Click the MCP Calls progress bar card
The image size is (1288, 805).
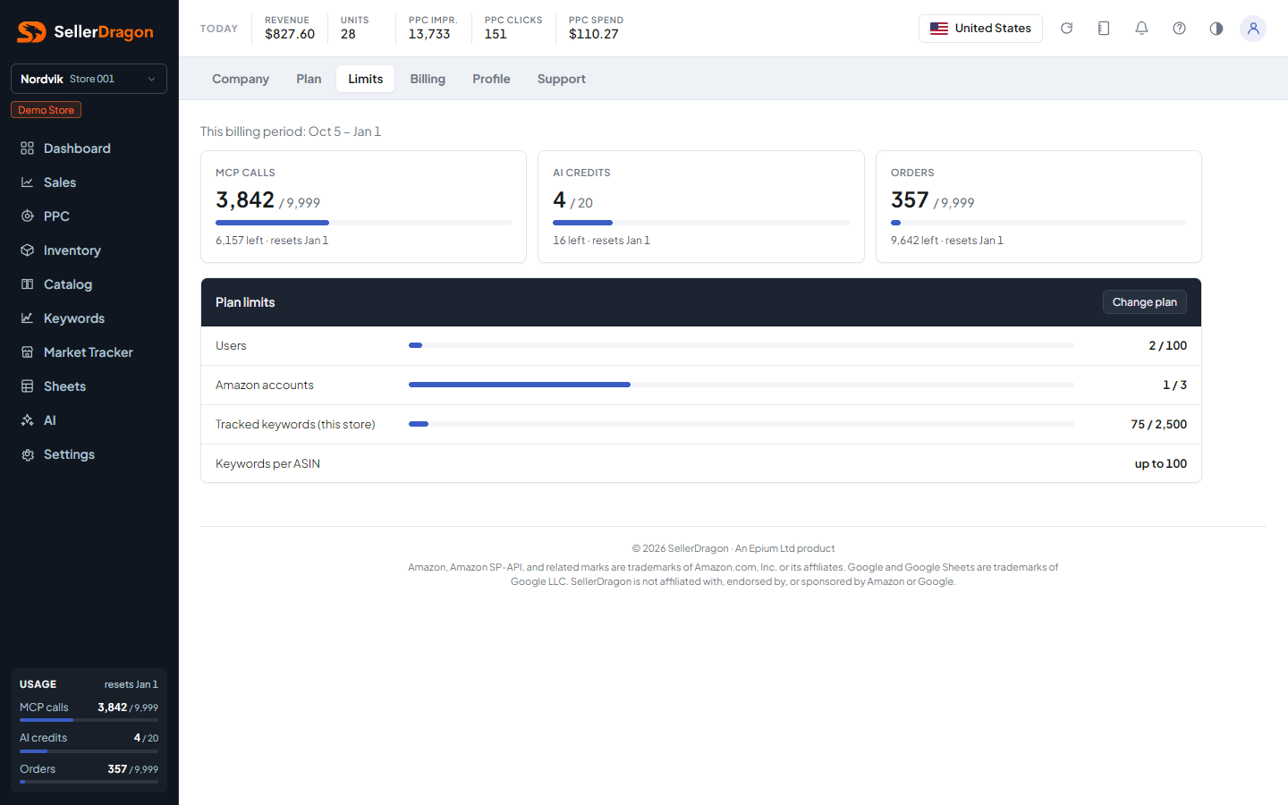pyautogui.click(x=363, y=207)
